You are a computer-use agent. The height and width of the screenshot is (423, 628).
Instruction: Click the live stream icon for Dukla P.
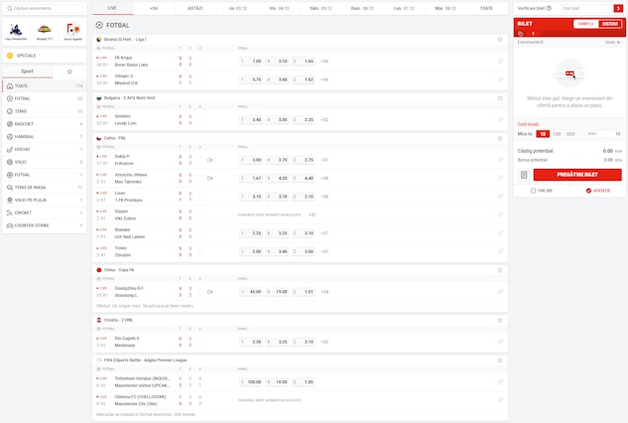pyautogui.click(x=209, y=159)
